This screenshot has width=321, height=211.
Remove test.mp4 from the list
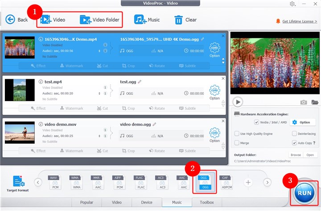[x=223, y=78]
